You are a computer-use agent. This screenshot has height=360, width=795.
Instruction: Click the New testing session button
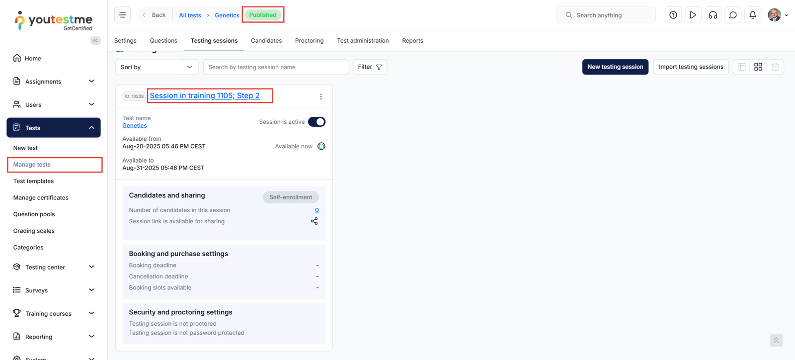[x=615, y=67]
